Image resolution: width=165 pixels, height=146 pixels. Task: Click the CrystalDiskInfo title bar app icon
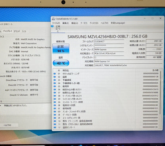coord(53,19)
